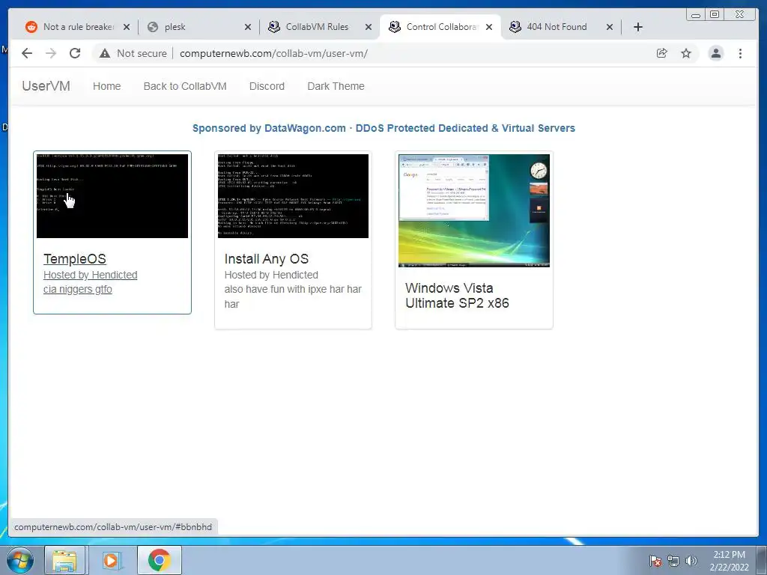
Task: Switch to 'Not a rule breaker' Reddit tab
Action: [x=78, y=27]
